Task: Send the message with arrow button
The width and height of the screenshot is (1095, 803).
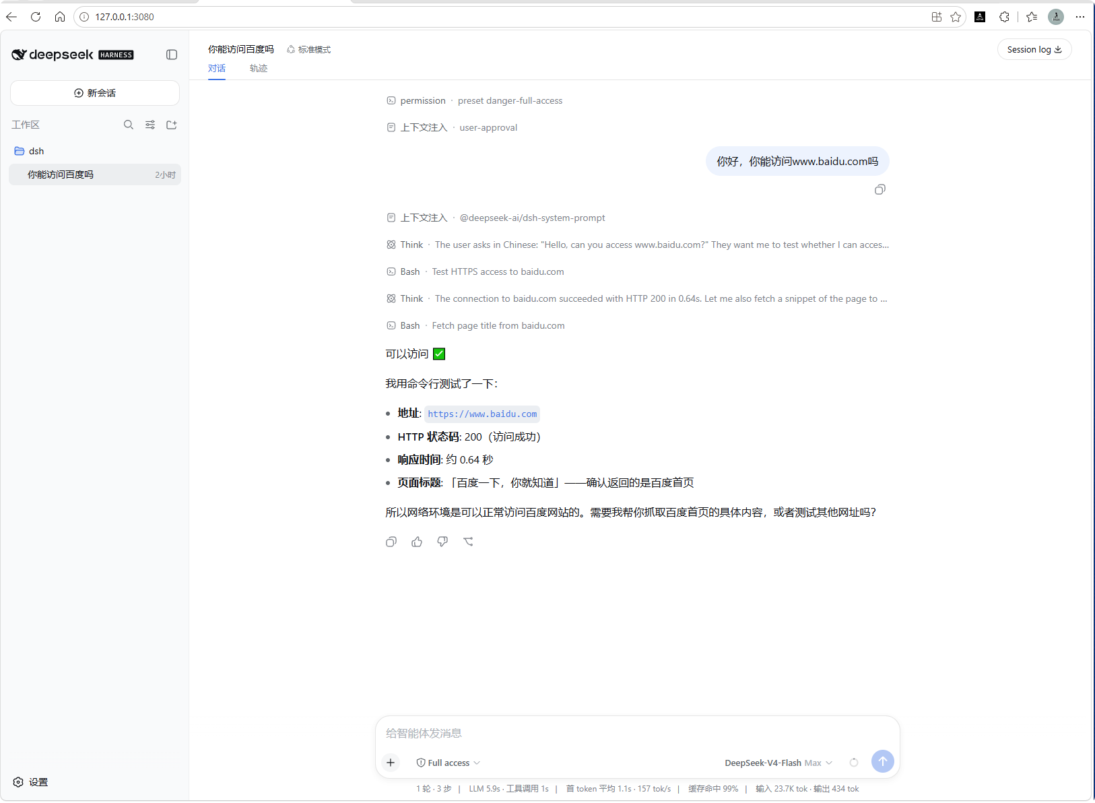Action: [883, 761]
